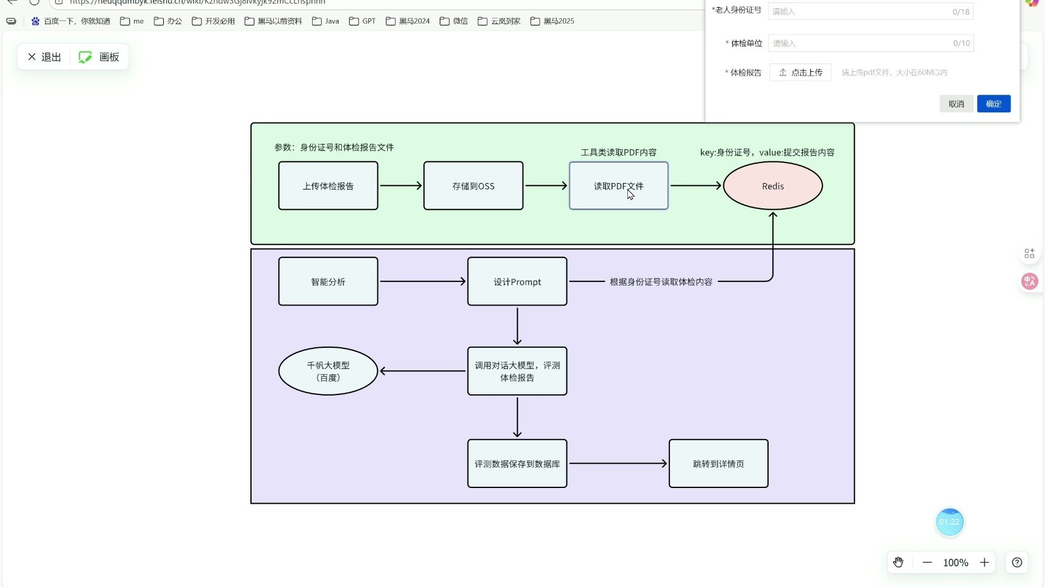Select the 千帆大模型（百度）ellipse node
Viewport: 1045px width, 587px height.
pos(328,371)
